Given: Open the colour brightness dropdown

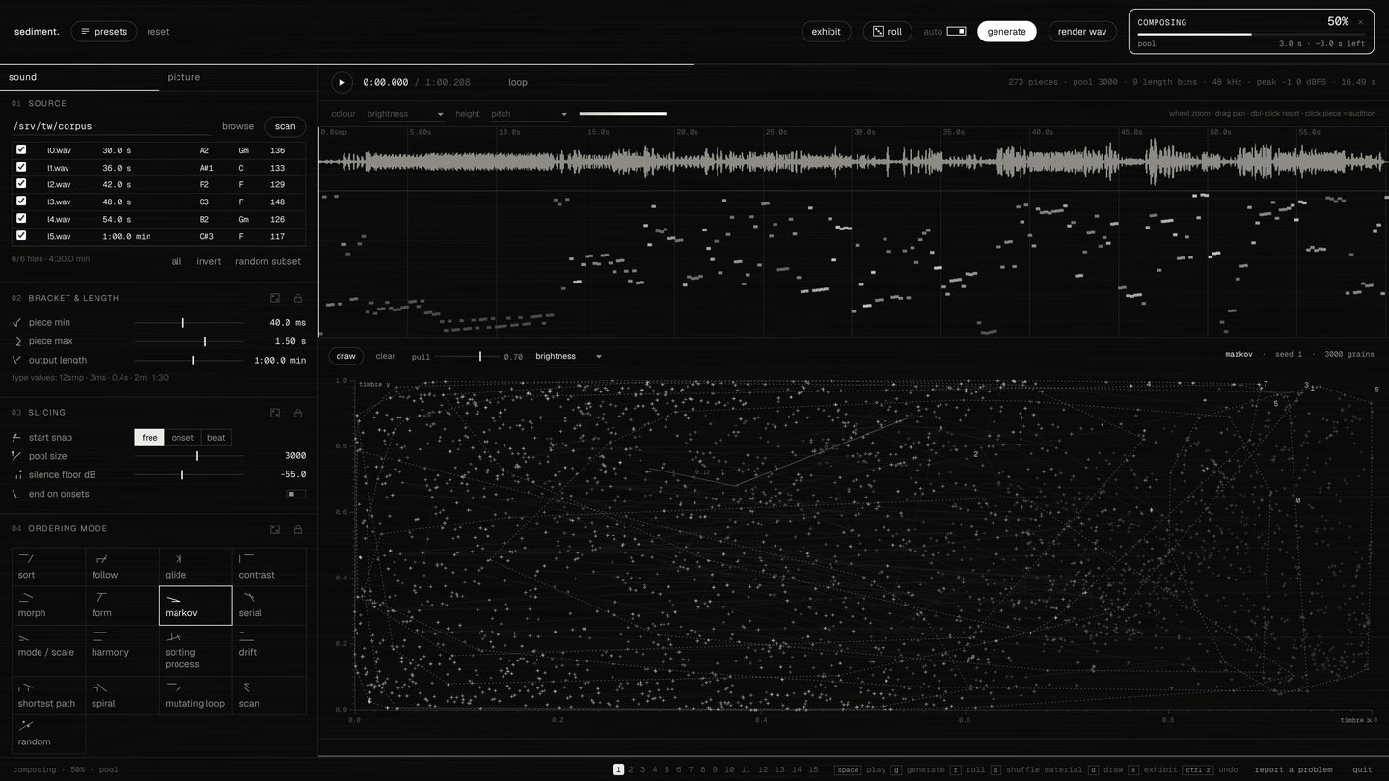Looking at the screenshot, I should pyautogui.click(x=405, y=114).
